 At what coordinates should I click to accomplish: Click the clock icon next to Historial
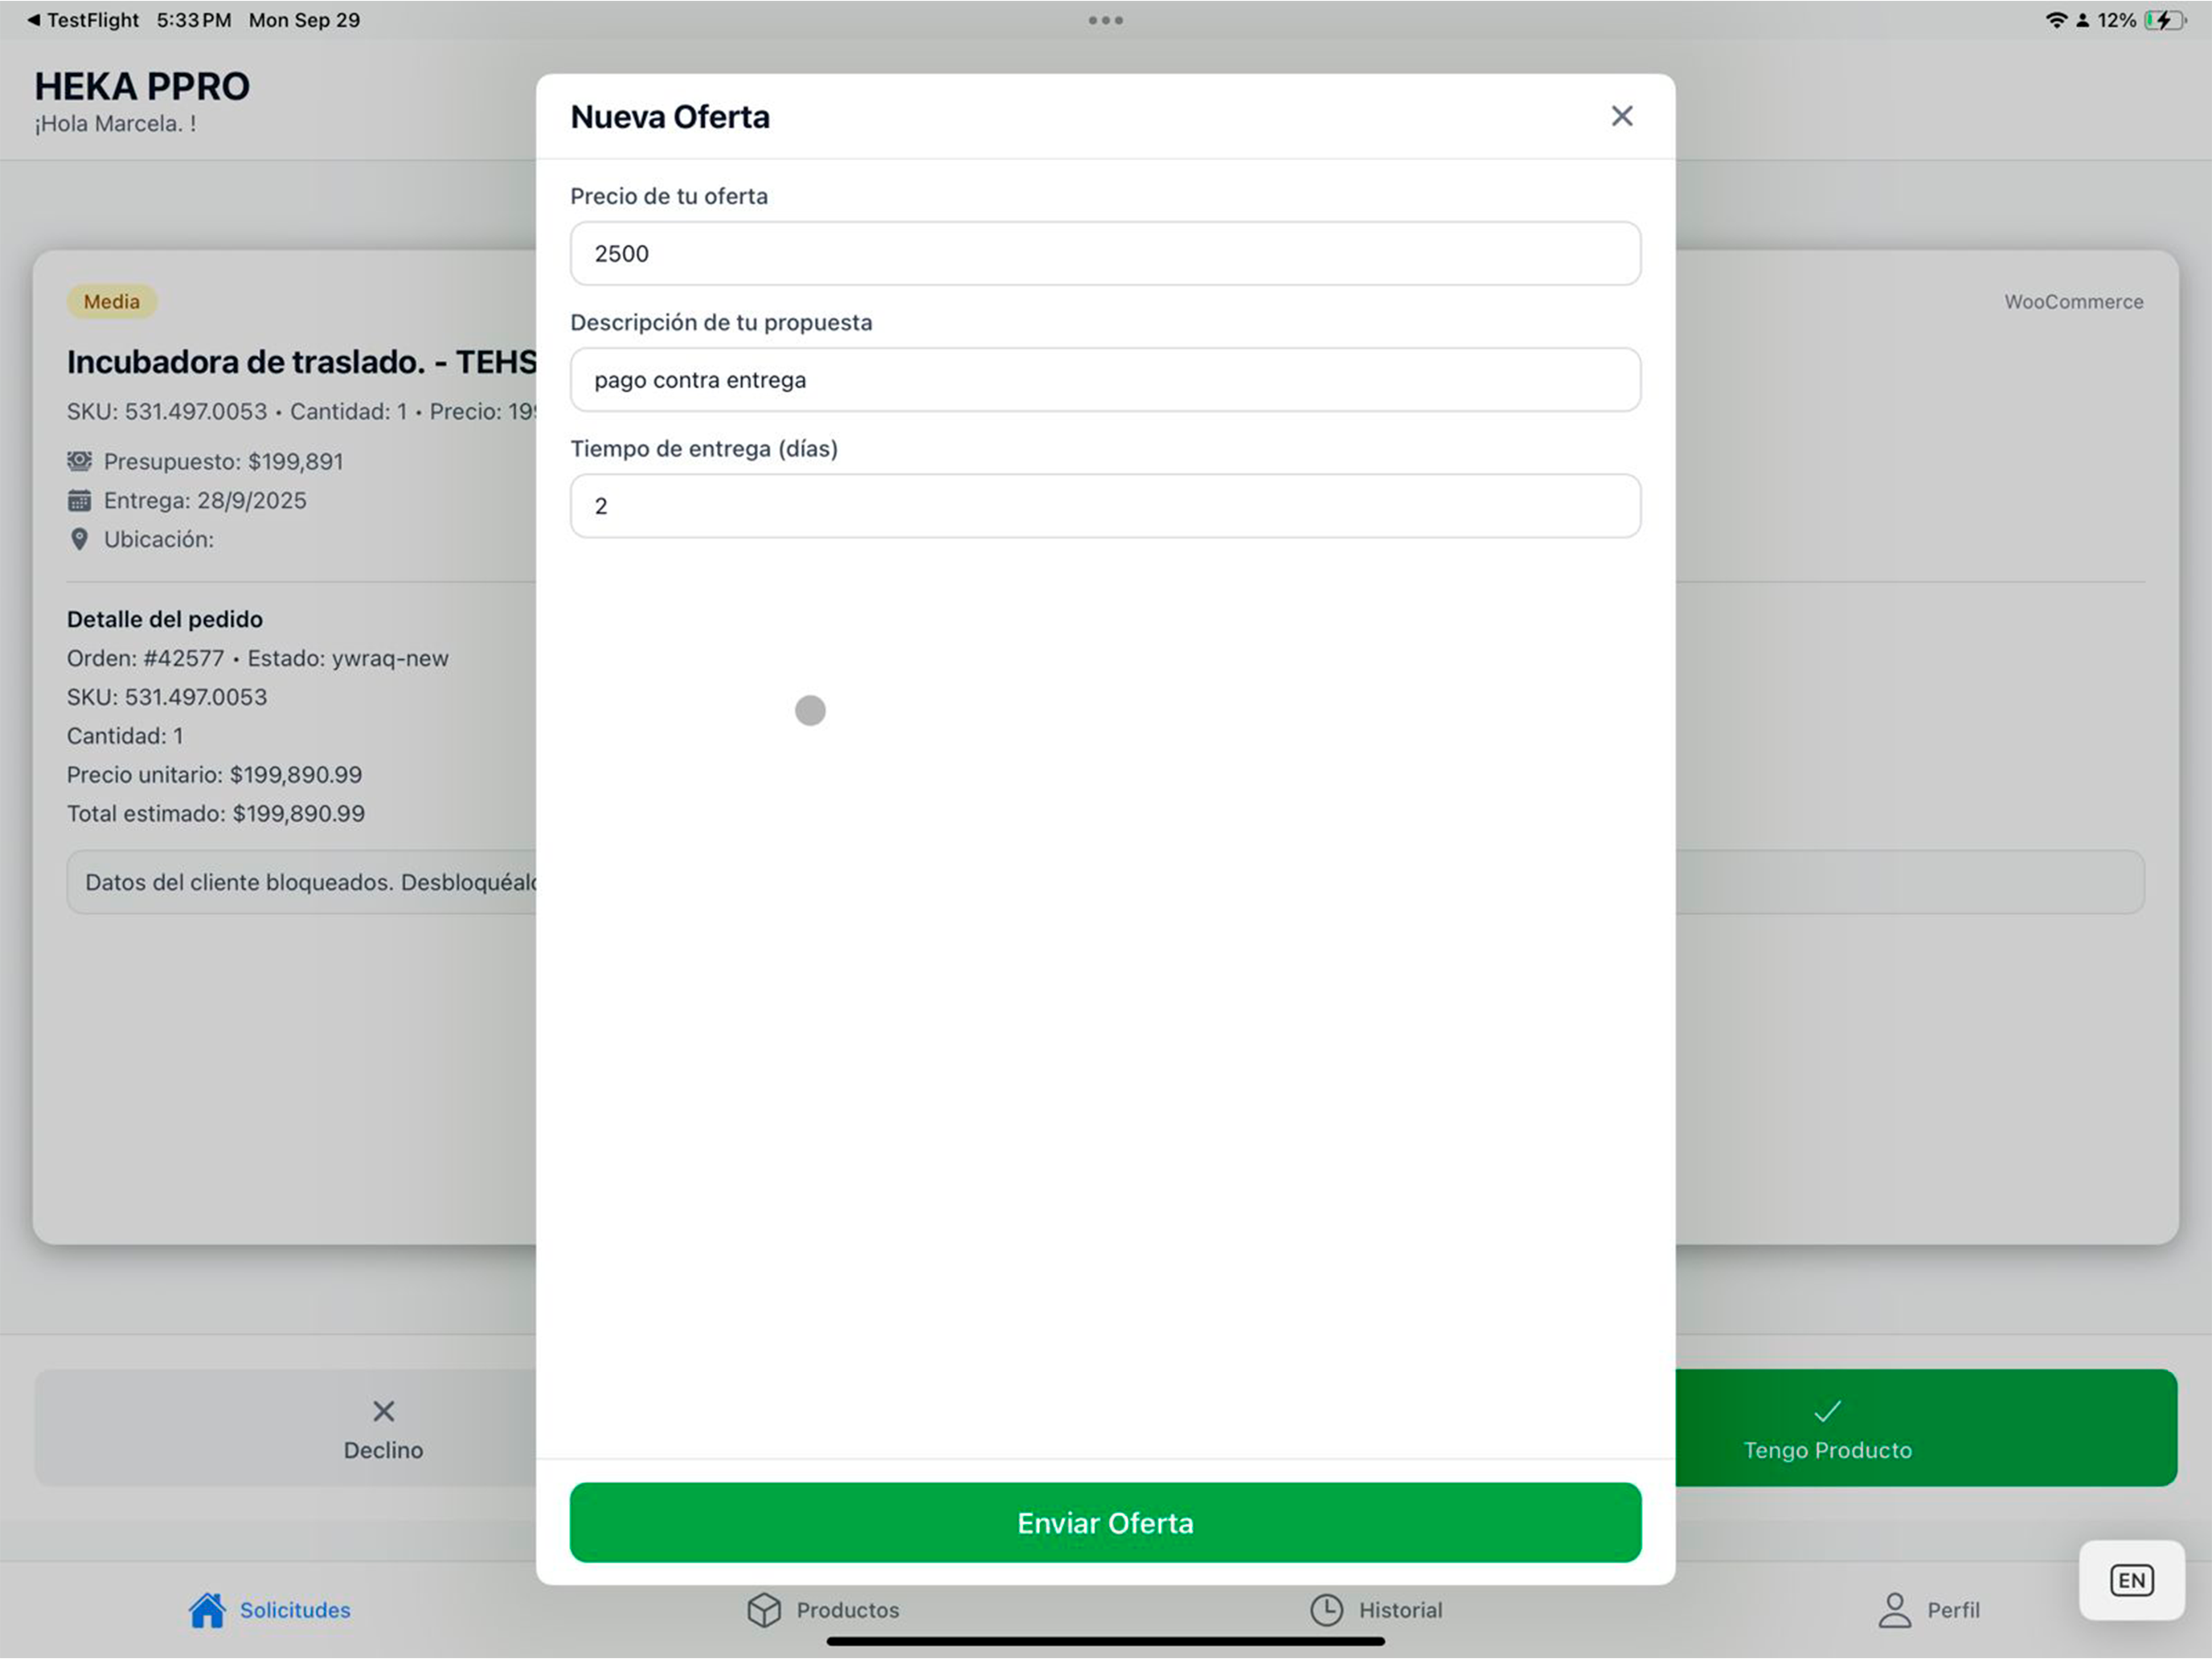click(x=1327, y=1610)
